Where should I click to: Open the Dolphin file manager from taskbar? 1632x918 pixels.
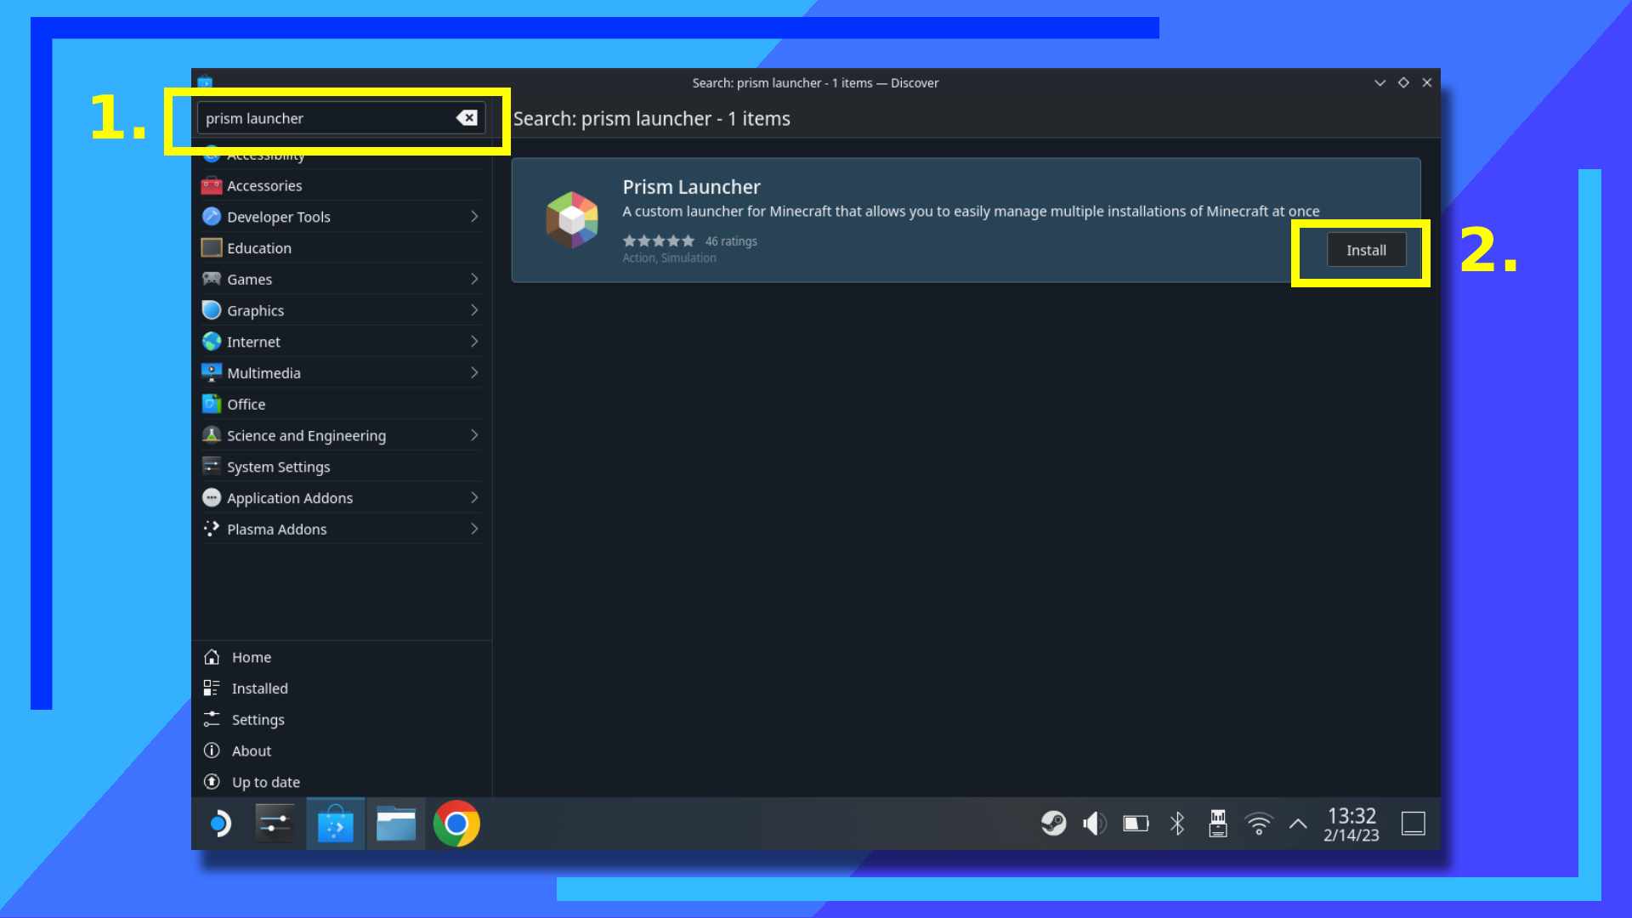tap(396, 823)
